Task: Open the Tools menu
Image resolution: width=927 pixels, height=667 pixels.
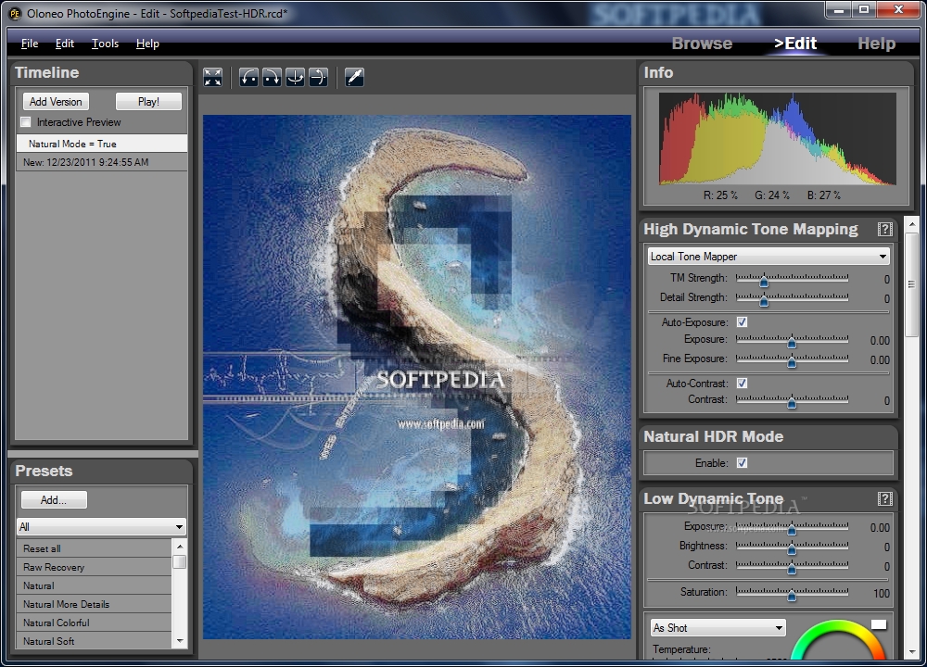Action: tap(105, 44)
